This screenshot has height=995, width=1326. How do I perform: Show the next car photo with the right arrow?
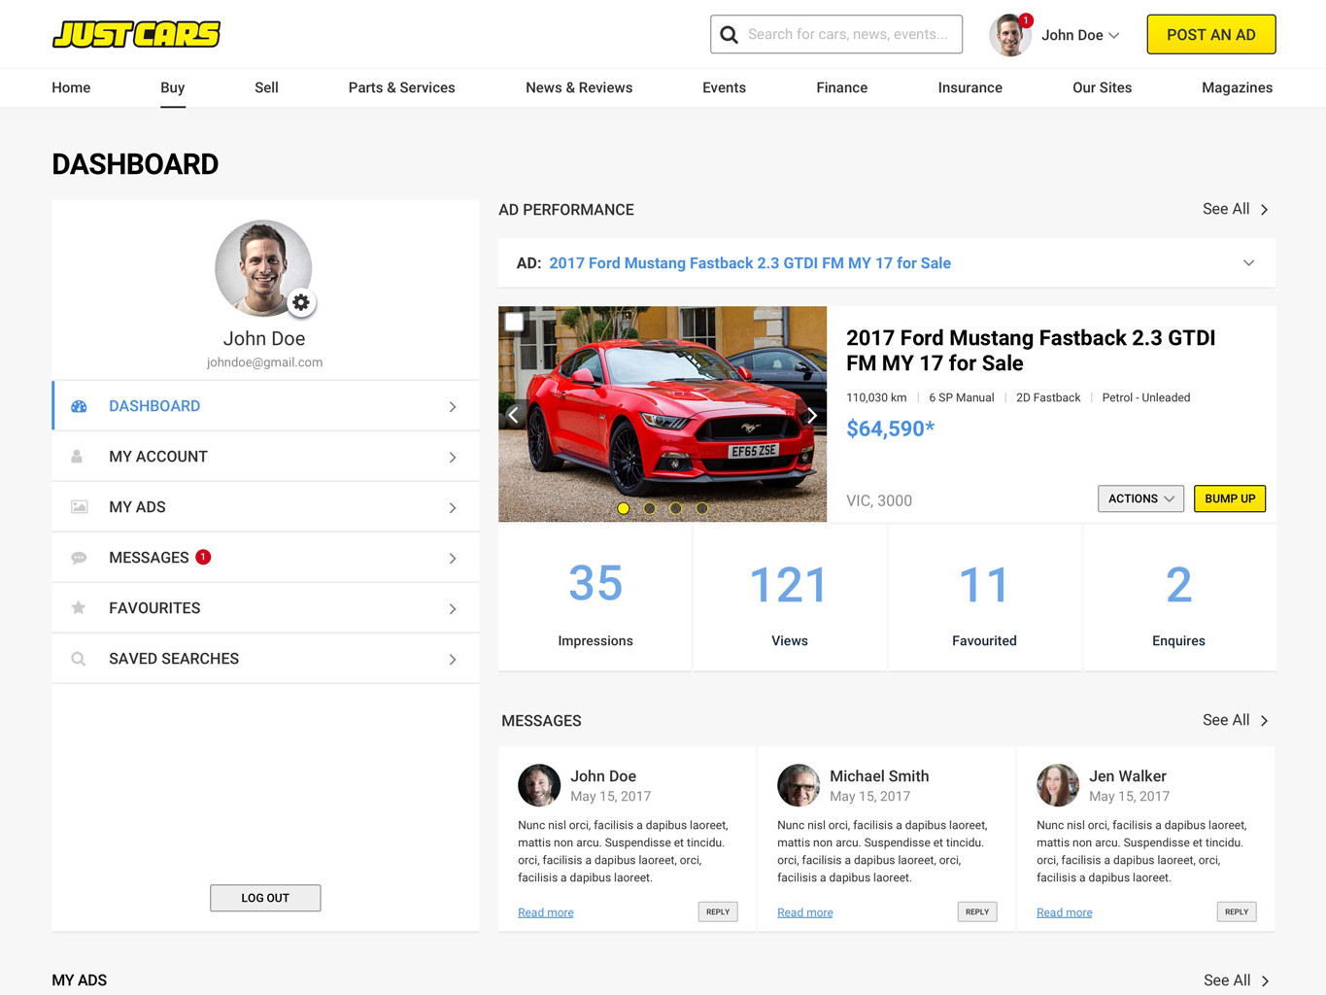[x=812, y=415]
